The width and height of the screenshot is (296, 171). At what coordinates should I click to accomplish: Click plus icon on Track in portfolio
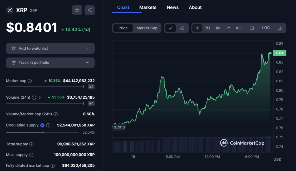[x=87, y=62]
